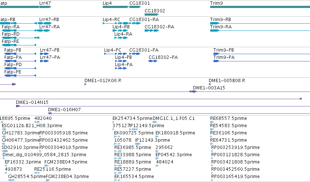Click the RE36985.5prime EST feature
This screenshot has height=182, width=310.
(118, 151)
